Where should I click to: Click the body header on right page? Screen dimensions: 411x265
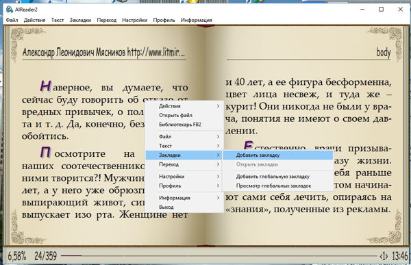pos(384,53)
